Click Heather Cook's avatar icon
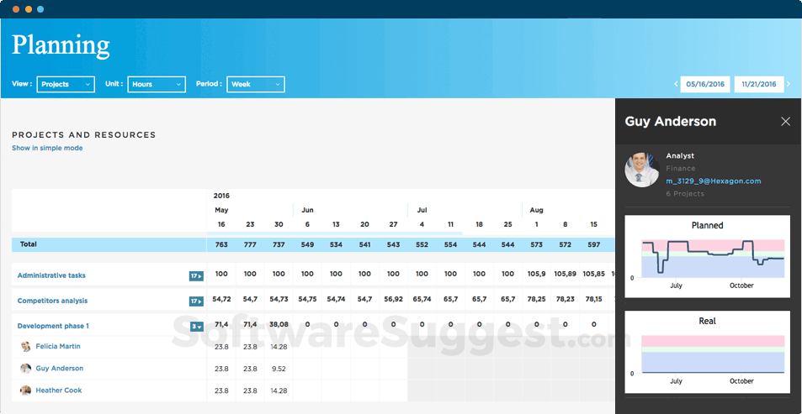The width and height of the screenshot is (802, 414). click(26, 390)
